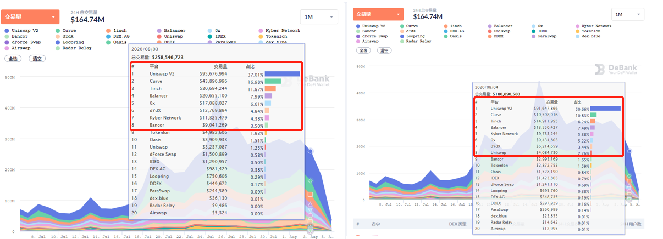Hide Balancer series in right panel legend
This screenshot has width=663, height=239.
pyautogui.click(x=500, y=26)
